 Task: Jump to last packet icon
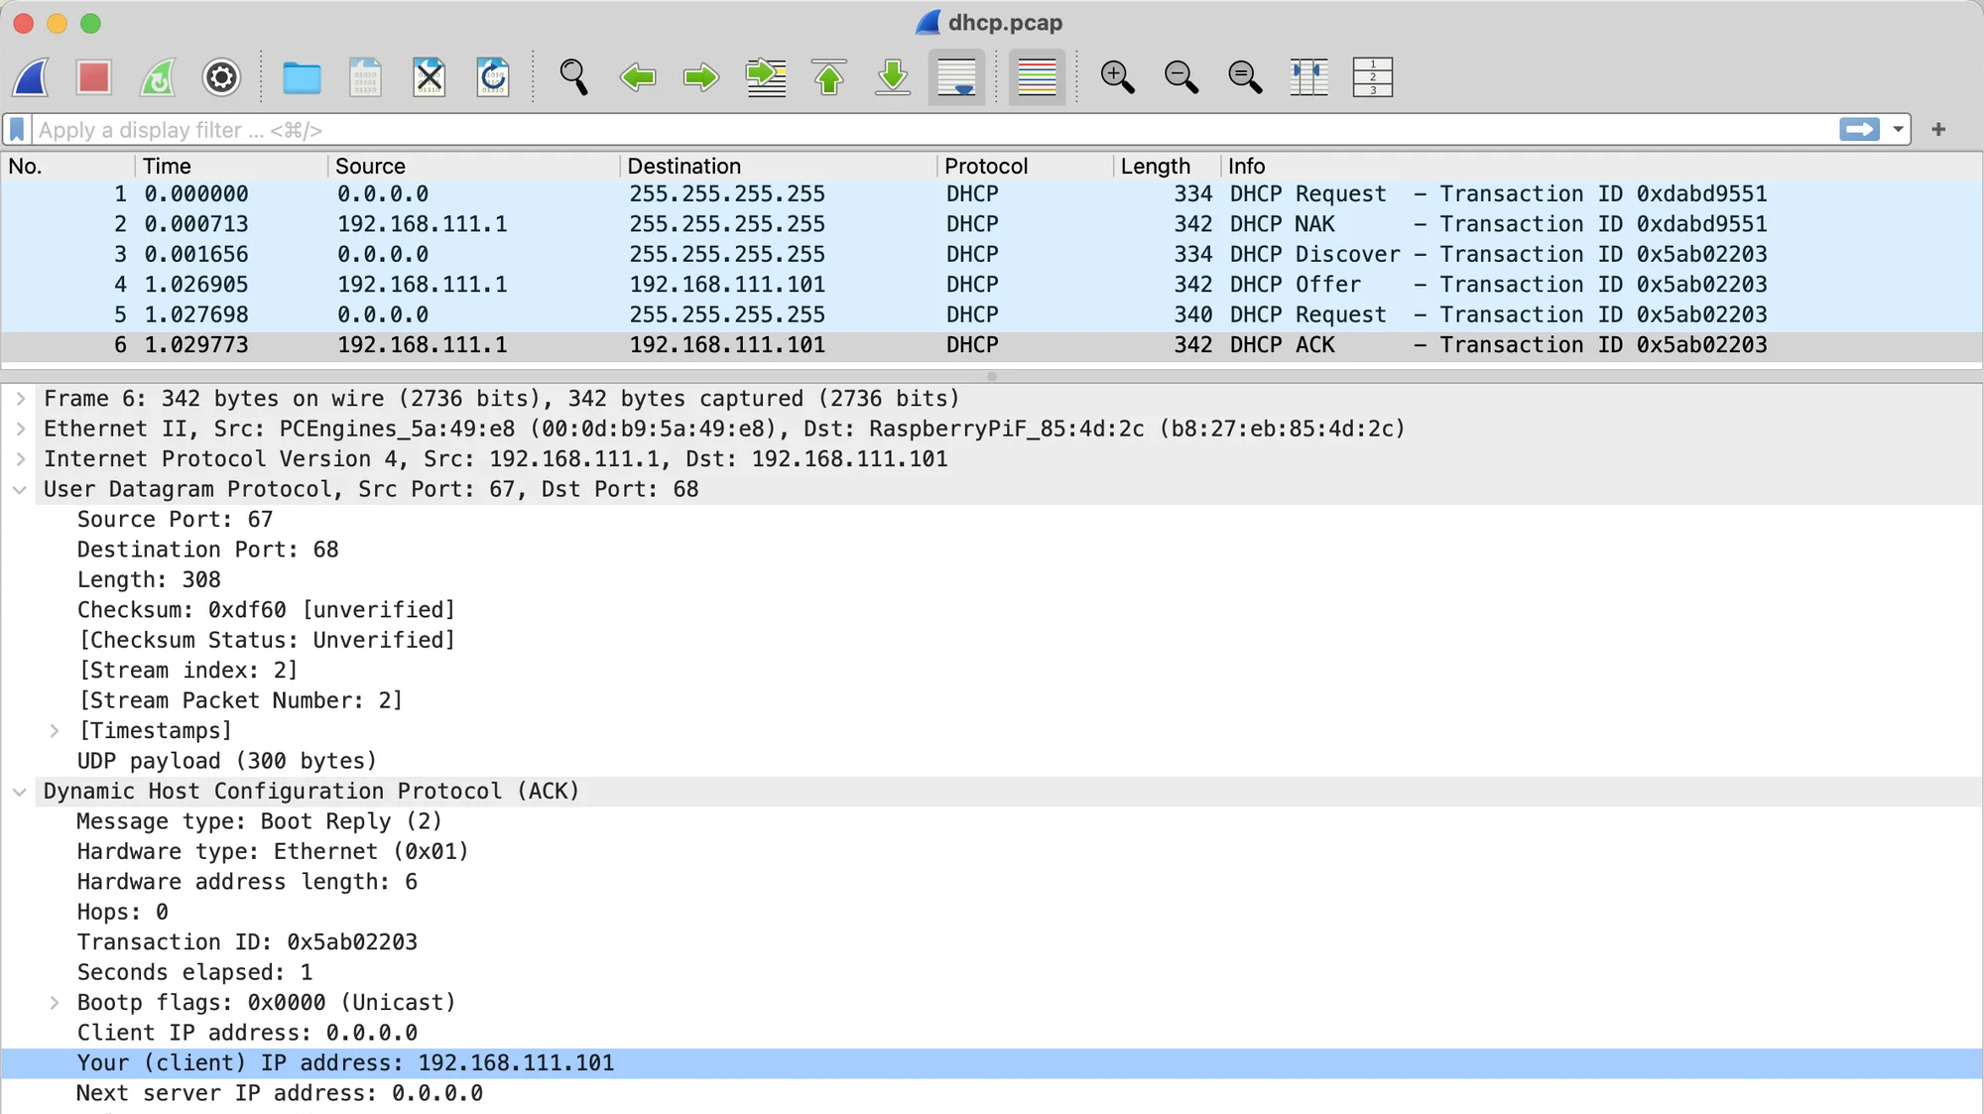click(x=893, y=77)
